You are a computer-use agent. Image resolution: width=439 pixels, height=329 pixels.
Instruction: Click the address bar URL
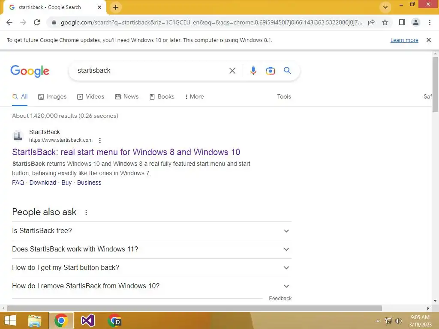pos(211,22)
